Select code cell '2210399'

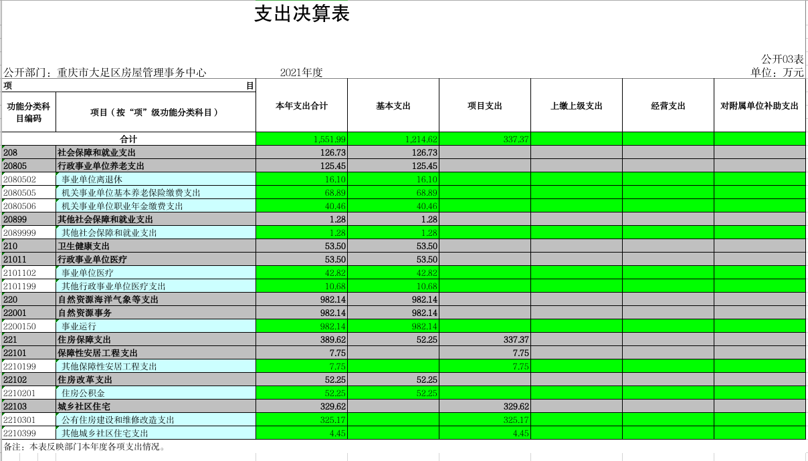[x=29, y=433]
